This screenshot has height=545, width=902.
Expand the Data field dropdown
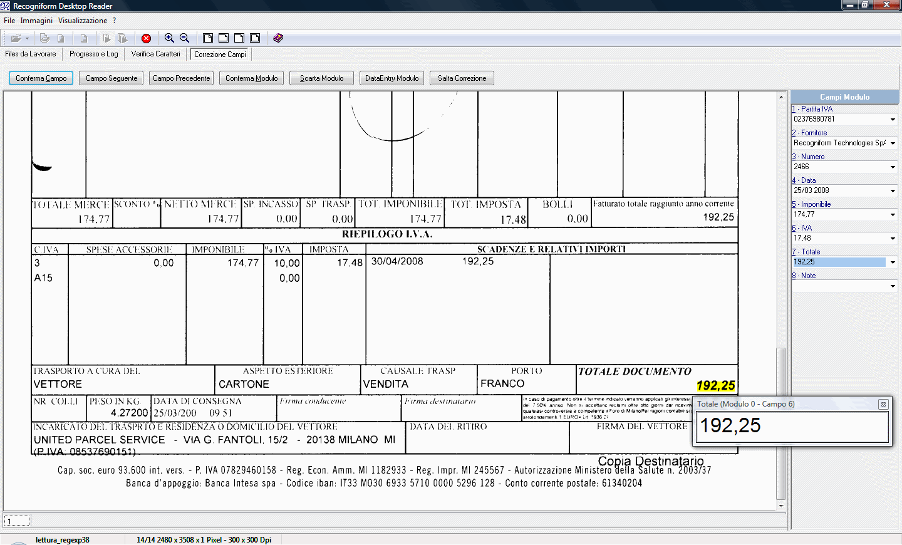[x=893, y=190]
